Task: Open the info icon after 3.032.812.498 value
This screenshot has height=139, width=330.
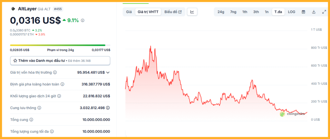Action: (108, 108)
